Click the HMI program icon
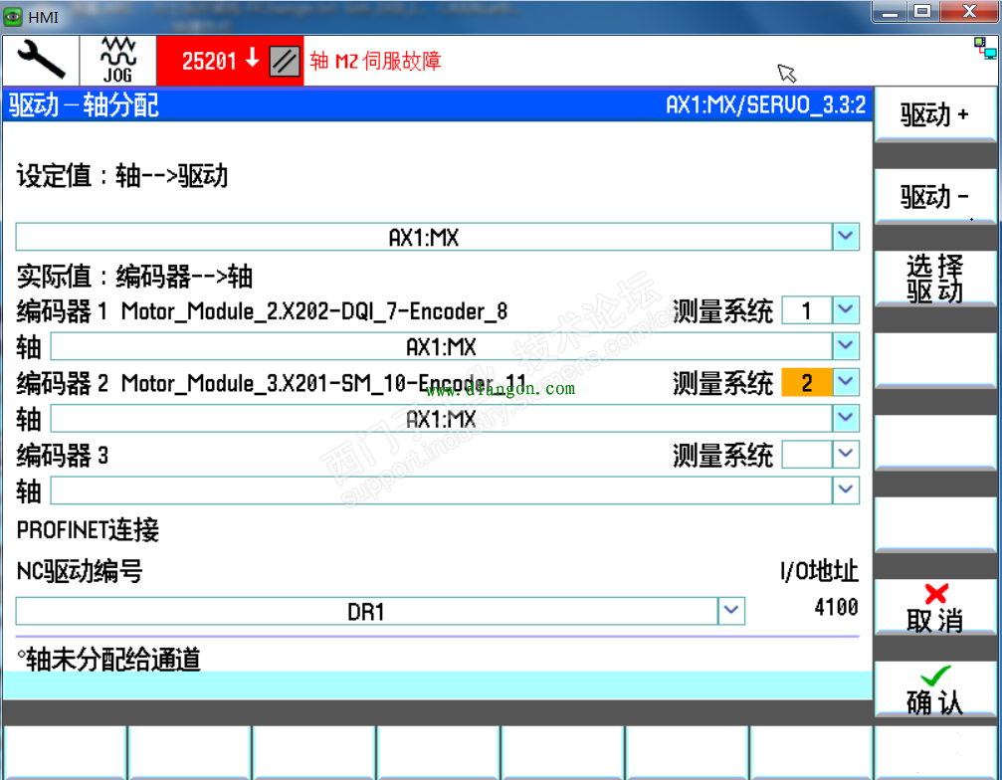1002x780 pixels. coord(14,16)
